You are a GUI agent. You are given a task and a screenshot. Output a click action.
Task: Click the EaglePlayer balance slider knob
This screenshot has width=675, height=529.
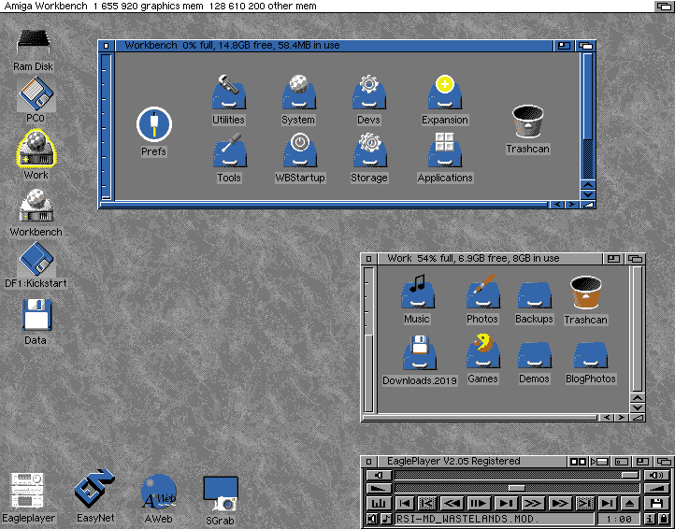click(517, 488)
